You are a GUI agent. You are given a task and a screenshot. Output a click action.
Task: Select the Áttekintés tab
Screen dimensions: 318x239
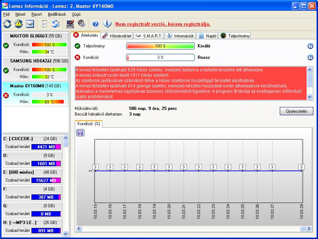[86, 35]
